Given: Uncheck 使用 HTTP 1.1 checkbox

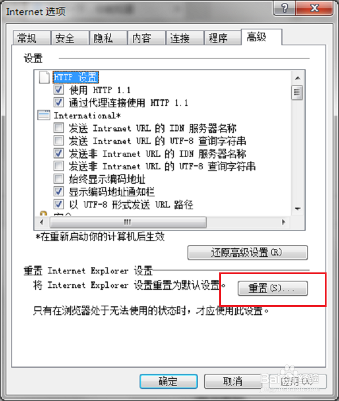Looking at the screenshot, I should click(x=59, y=90).
